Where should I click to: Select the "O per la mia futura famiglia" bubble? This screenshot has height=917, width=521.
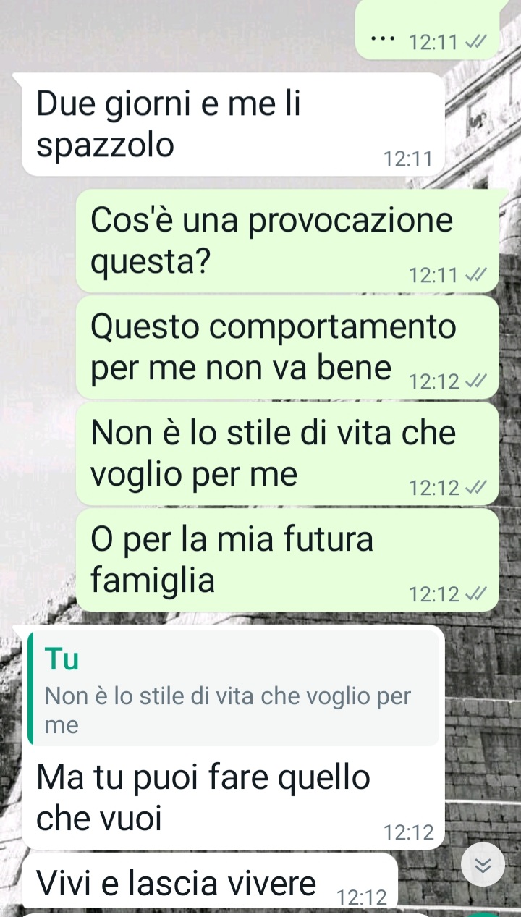point(287,560)
